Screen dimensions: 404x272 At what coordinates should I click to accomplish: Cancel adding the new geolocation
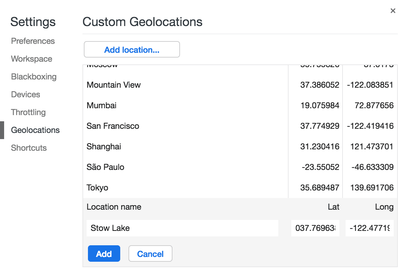click(x=150, y=254)
